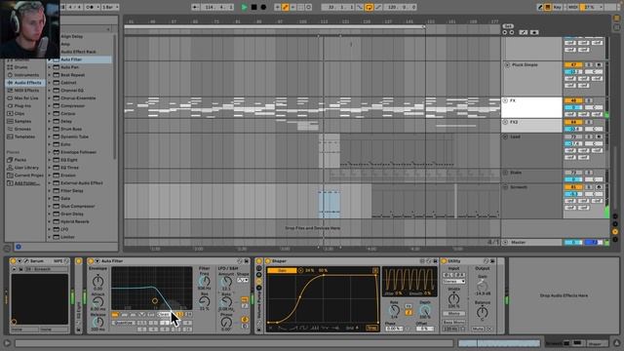Open the Templates browser category

point(24,136)
